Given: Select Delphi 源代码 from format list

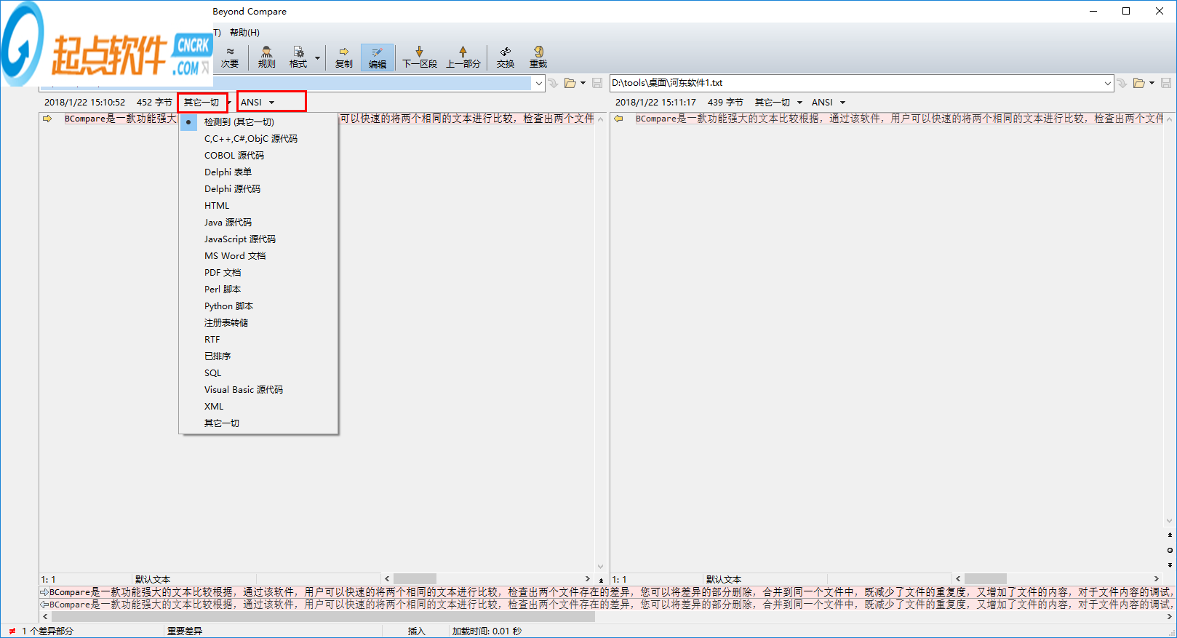Looking at the screenshot, I should click(258, 189).
